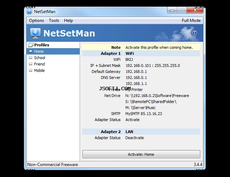Click the Net Drive label
The height and width of the screenshot is (177, 230).
tap(113, 96)
